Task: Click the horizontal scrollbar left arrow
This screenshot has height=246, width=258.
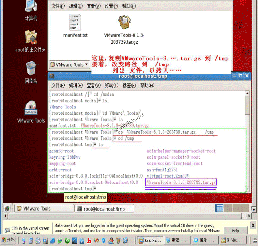Action: pyautogui.click(x=5, y=216)
